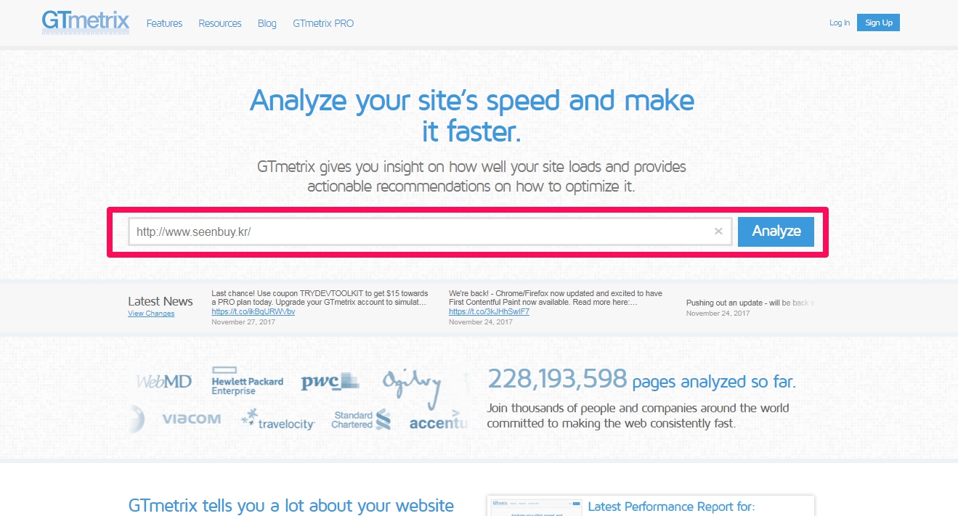Click the Standard Chartered logo
Viewport: 958px width, 516px height.
click(x=361, y=419)
